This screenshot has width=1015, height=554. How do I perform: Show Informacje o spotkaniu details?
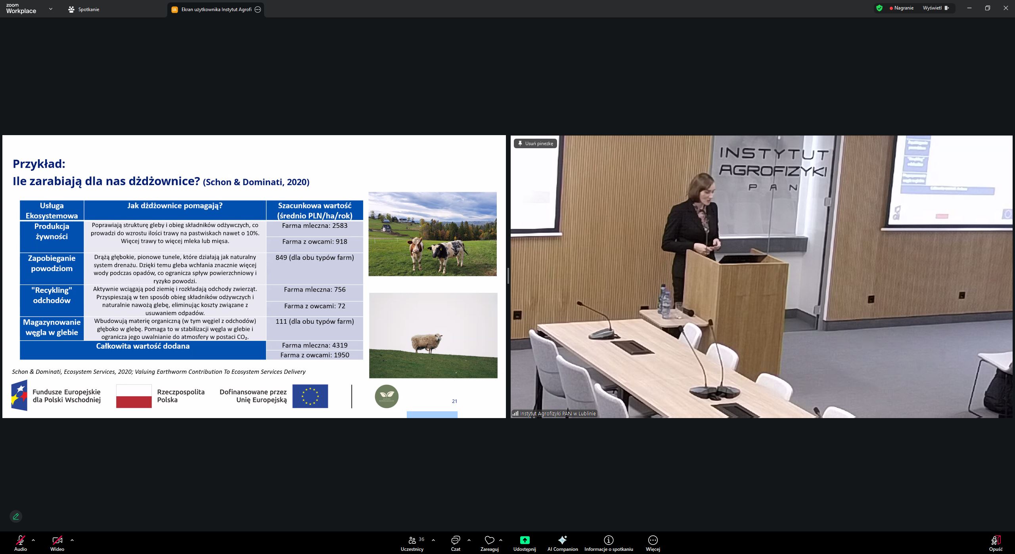tap(608, 540)
